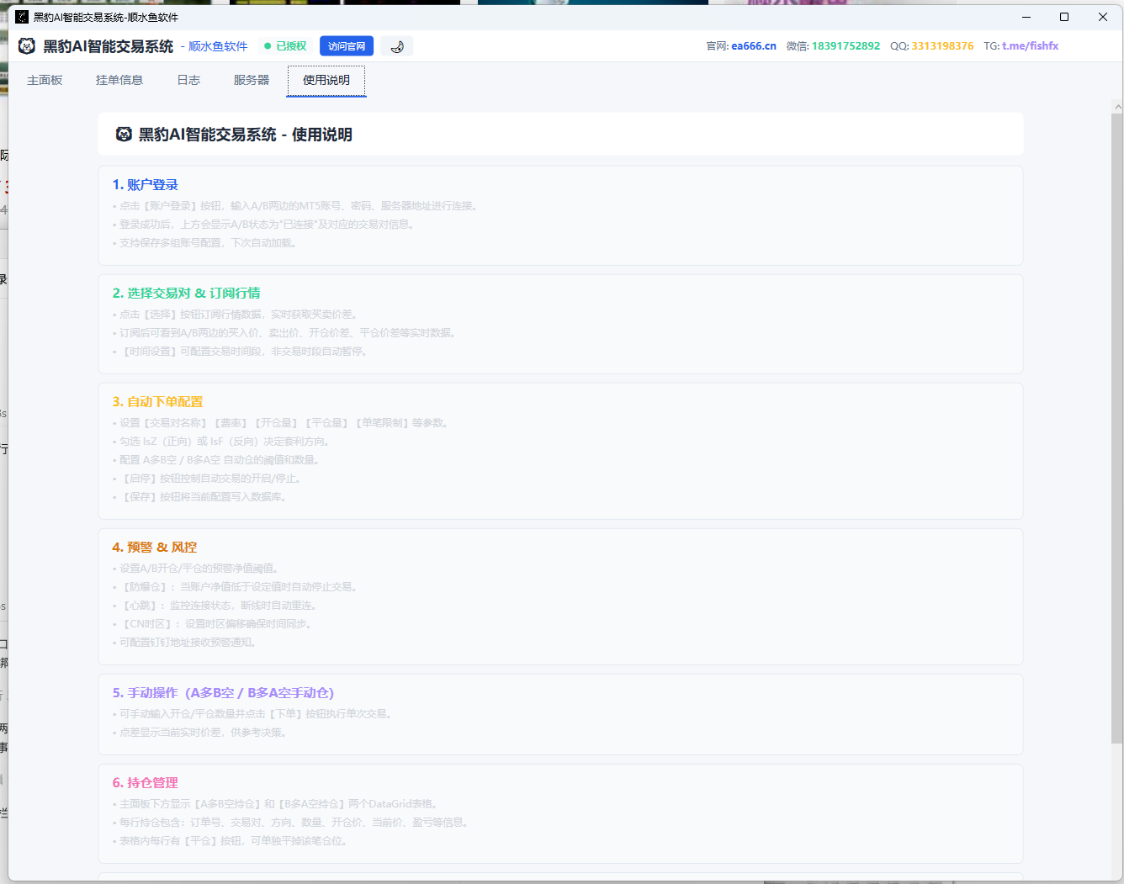The height and width of the screenshot is (884, 1124).
Task: Click the line starting 点差显示当前实时价差
Action: tap(199, 733)
